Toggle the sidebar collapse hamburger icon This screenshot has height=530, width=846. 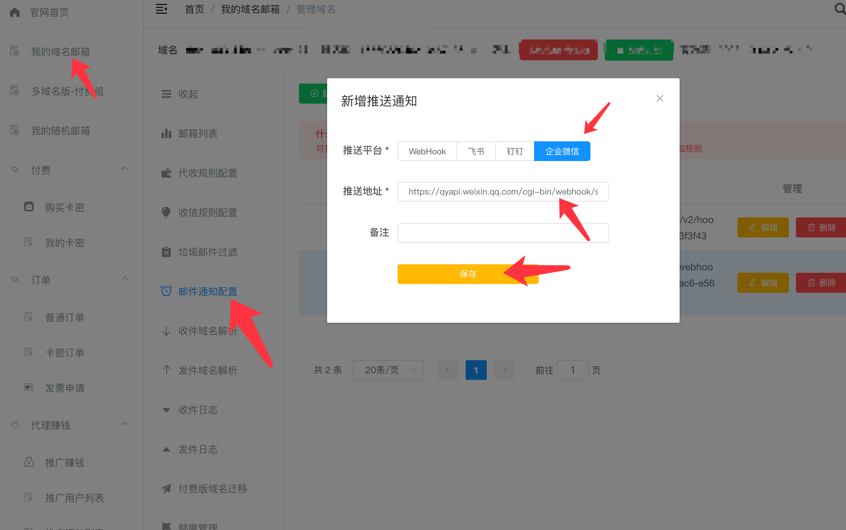click(x=161, y=9)
